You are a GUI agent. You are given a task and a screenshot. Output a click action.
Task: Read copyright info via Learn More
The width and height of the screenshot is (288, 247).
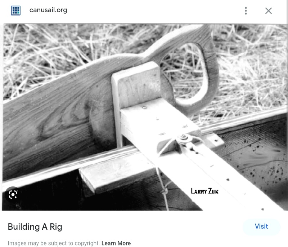pos(116,243)
